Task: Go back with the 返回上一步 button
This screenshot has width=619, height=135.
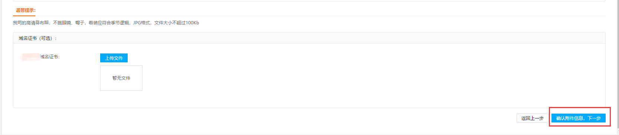Action: click(532, 118)
